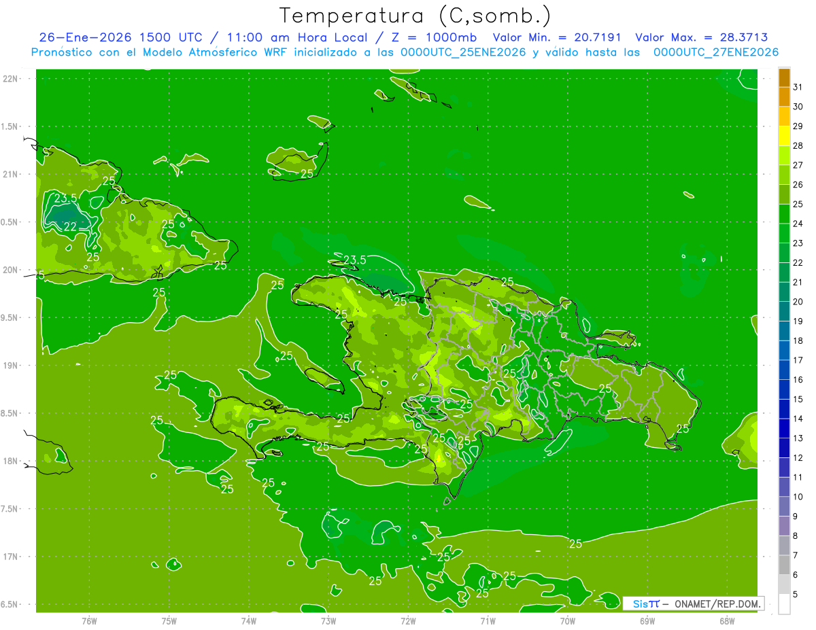Pick the yellow-orange swatch between 29 and 30

pyautogui.click(x=784, y=116)
